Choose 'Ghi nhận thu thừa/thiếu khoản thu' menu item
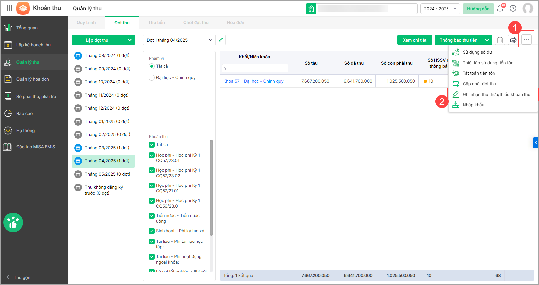Screen dimensions: 539x285 click(x=496, y=95)
